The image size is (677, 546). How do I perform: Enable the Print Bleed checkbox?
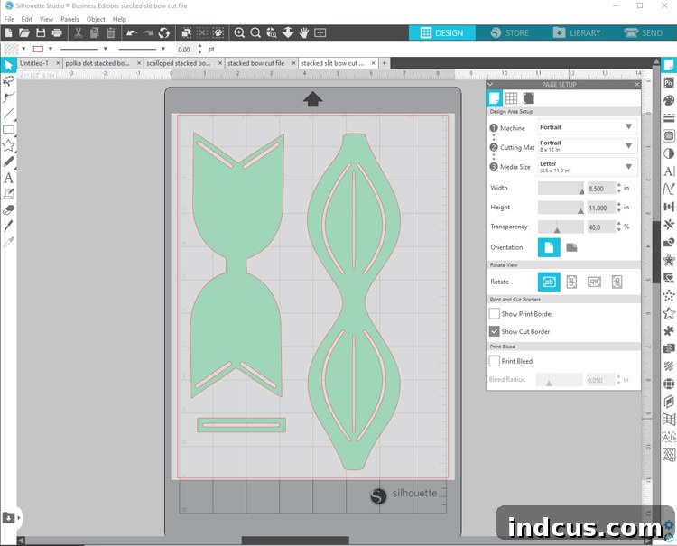click(x=495, y=361)
